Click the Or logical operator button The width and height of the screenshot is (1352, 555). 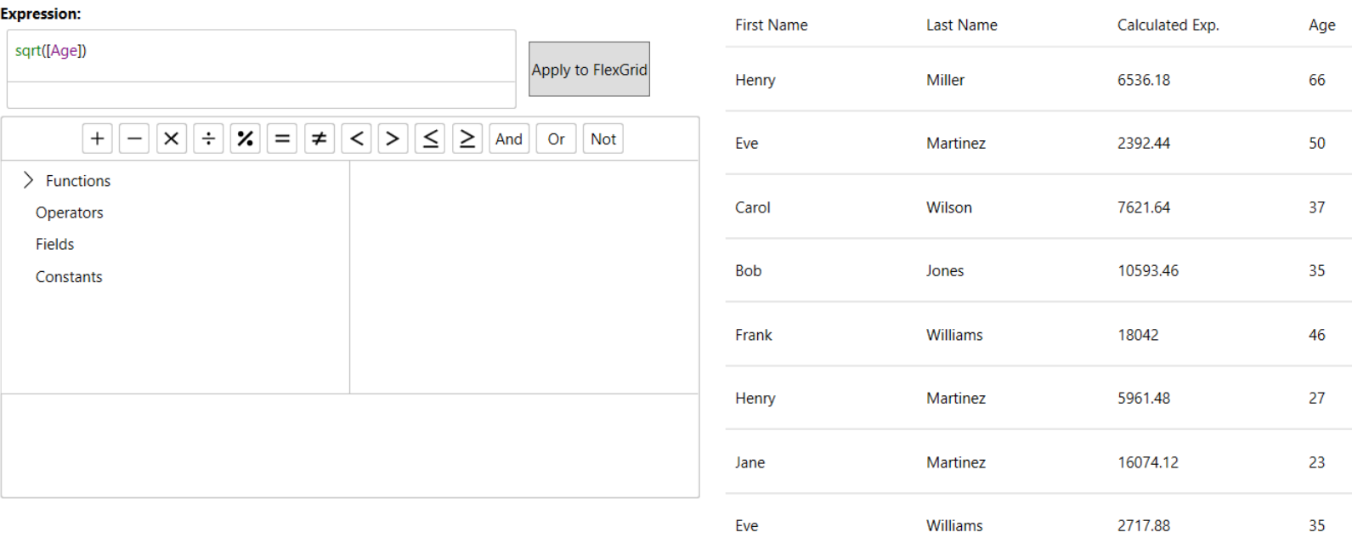pos(556,139)
